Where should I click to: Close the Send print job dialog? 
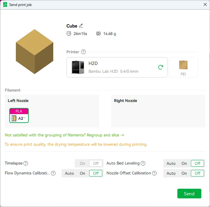[x=205, y=4]
